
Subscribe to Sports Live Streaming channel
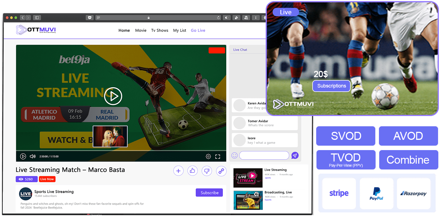click(209, 192)
